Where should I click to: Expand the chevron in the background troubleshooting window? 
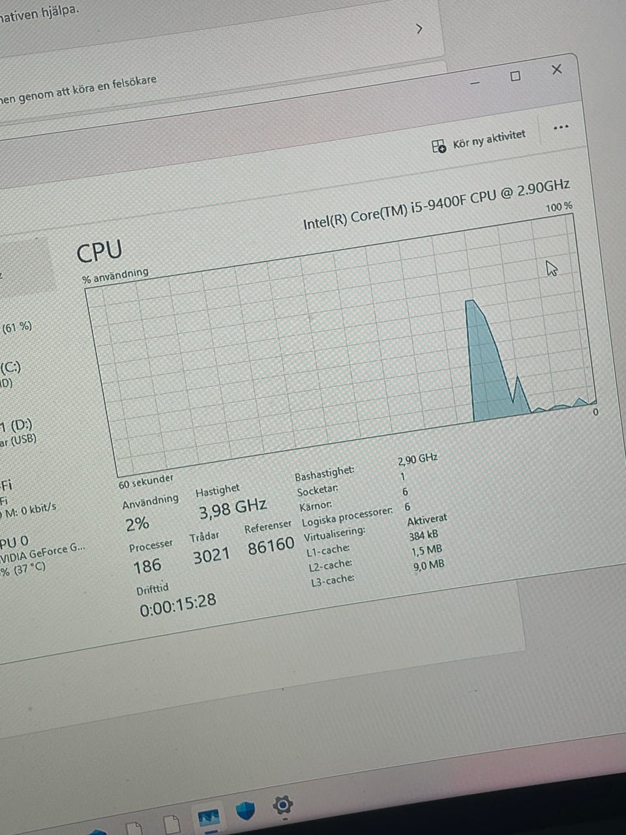(x=419, y=29)
